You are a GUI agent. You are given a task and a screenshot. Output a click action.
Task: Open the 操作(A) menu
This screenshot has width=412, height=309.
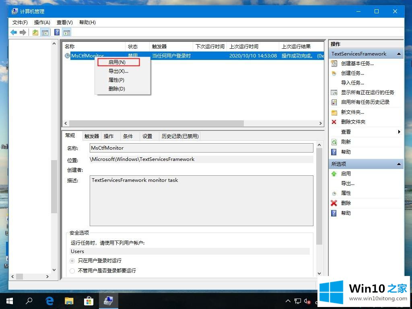point(42,23)
